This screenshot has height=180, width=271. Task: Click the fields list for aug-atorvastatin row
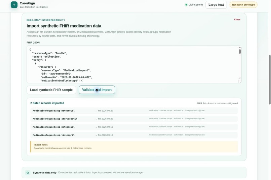pyautogui.click(x=177, y=119)
